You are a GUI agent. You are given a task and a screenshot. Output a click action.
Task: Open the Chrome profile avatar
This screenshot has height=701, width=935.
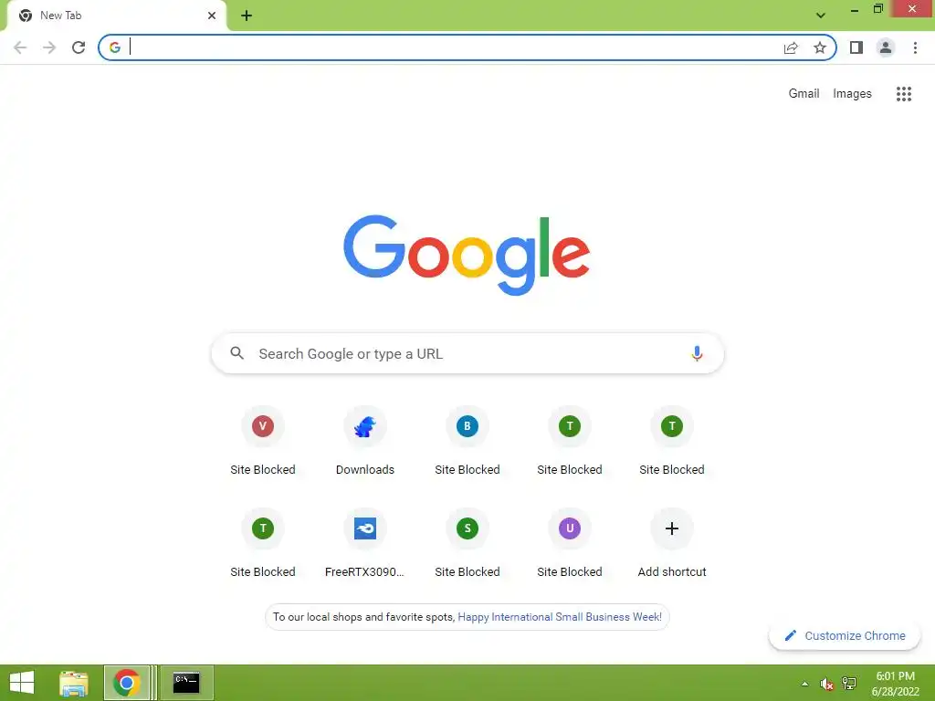tap(886, 47)
